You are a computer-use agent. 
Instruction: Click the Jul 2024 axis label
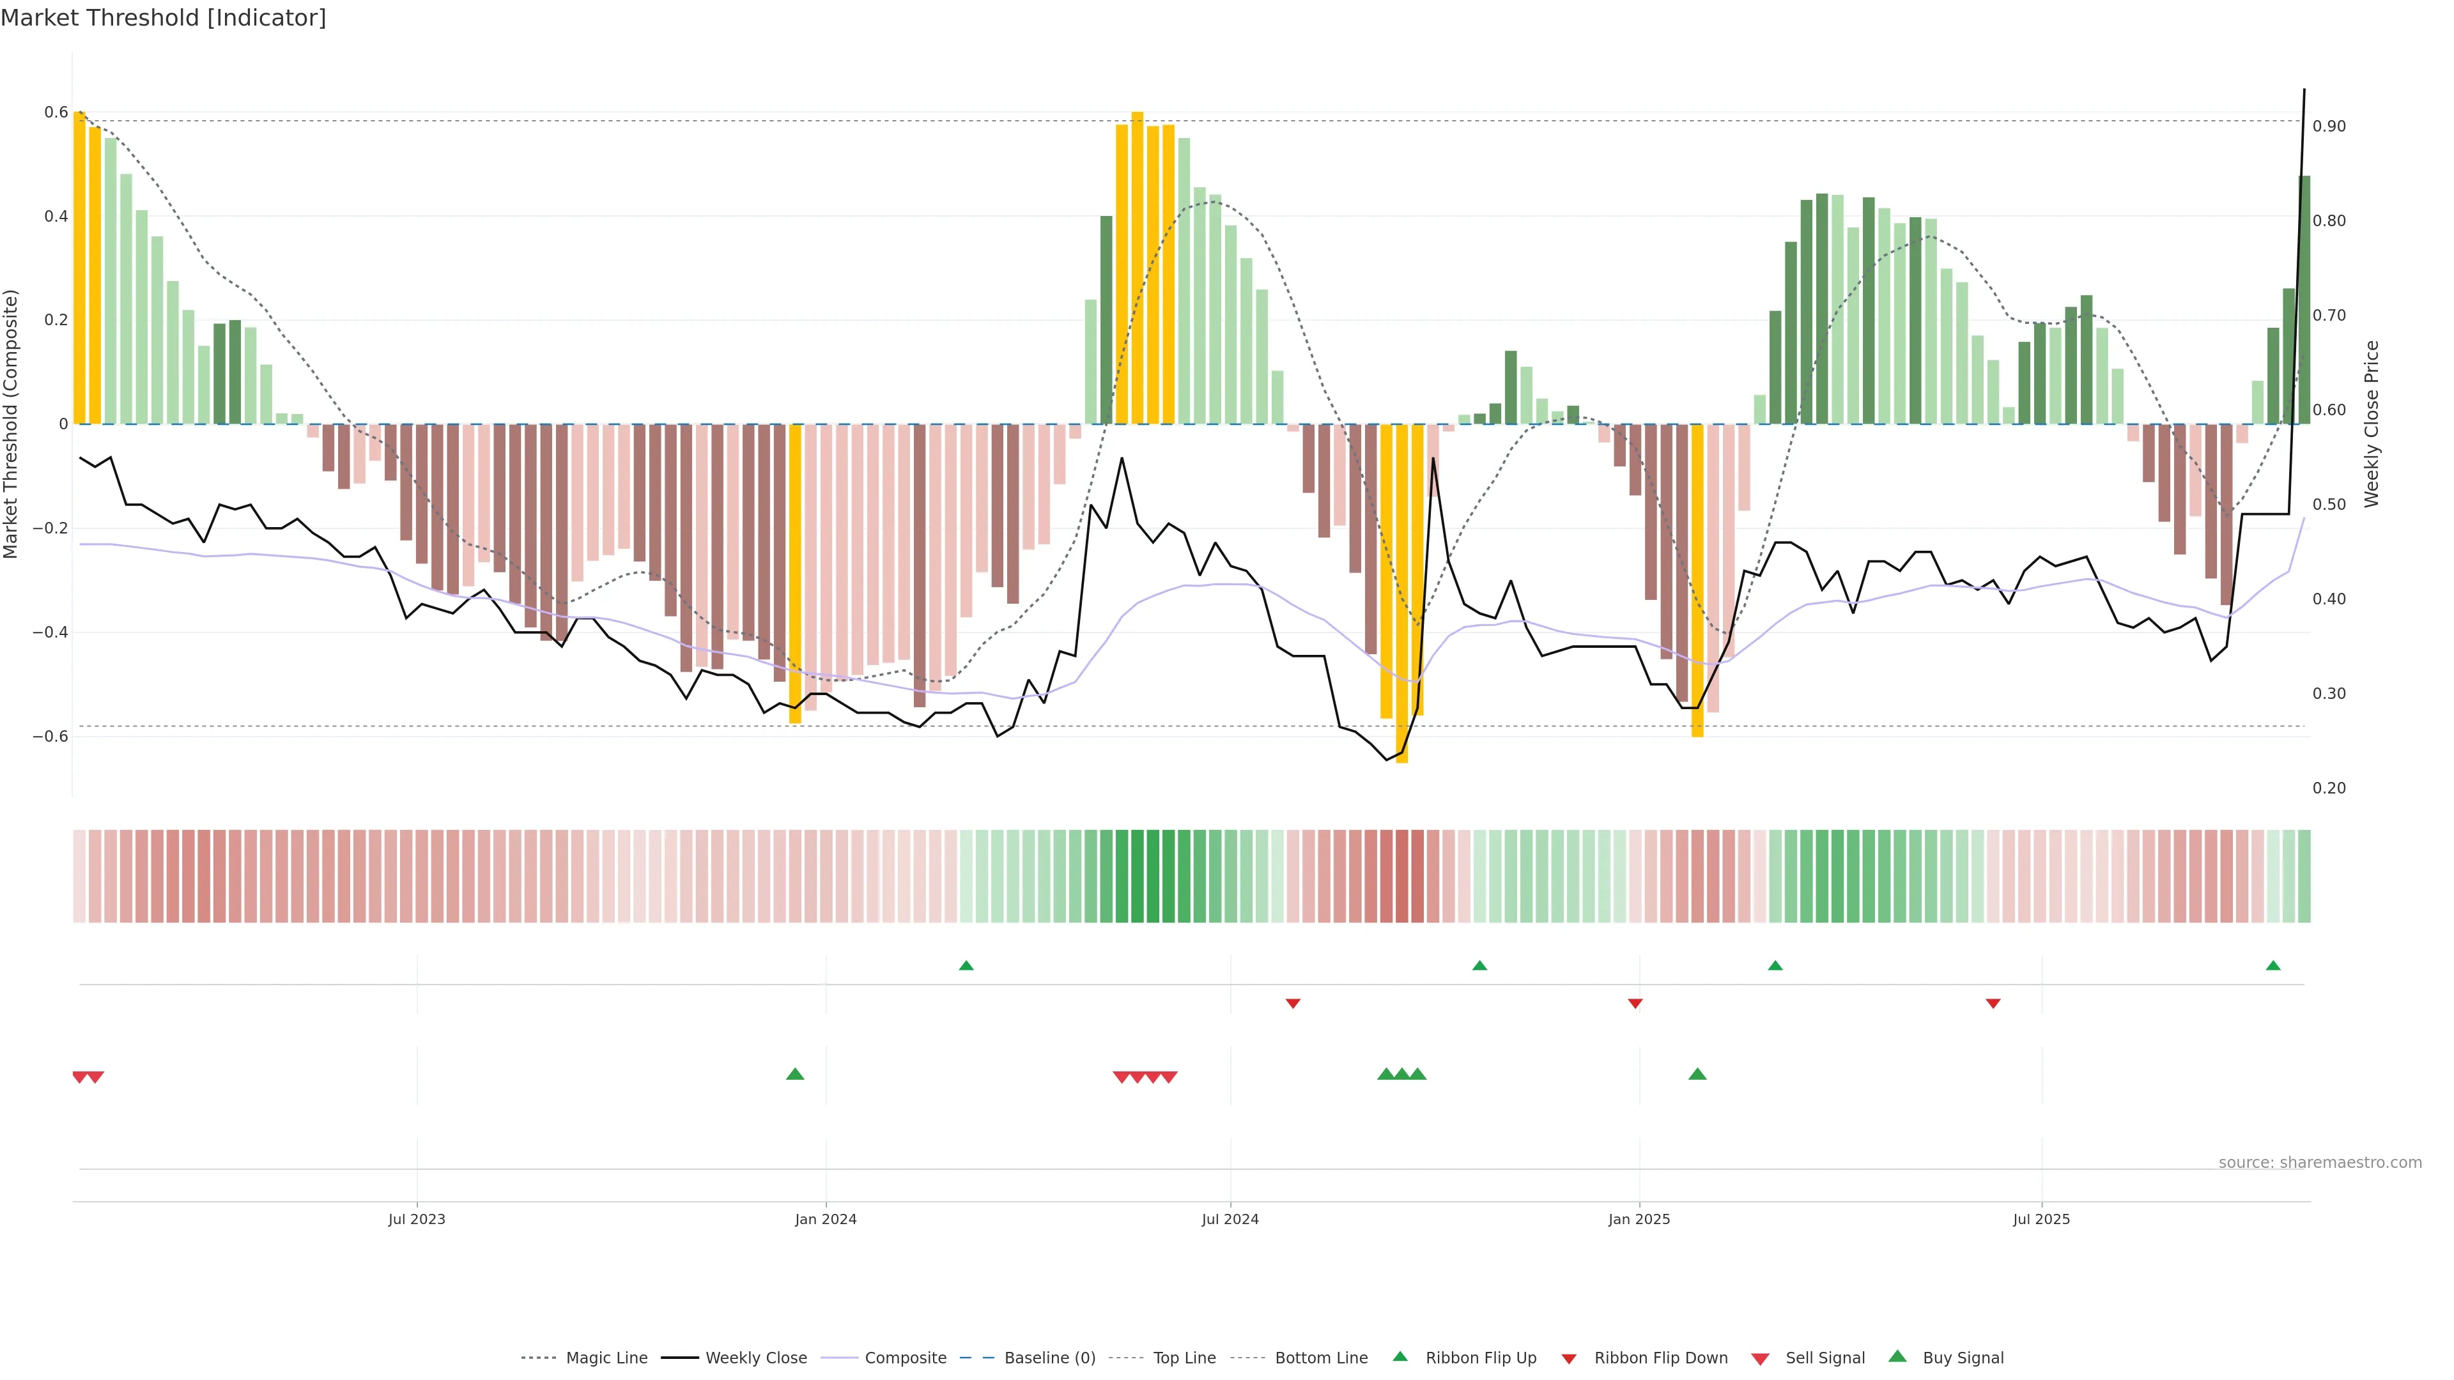coord(1229,1219)
